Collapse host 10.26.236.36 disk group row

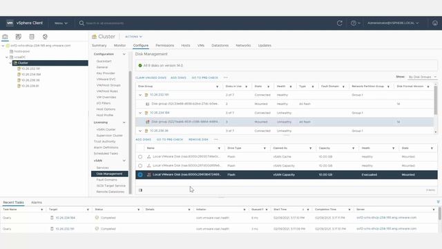tap(140, 131)
